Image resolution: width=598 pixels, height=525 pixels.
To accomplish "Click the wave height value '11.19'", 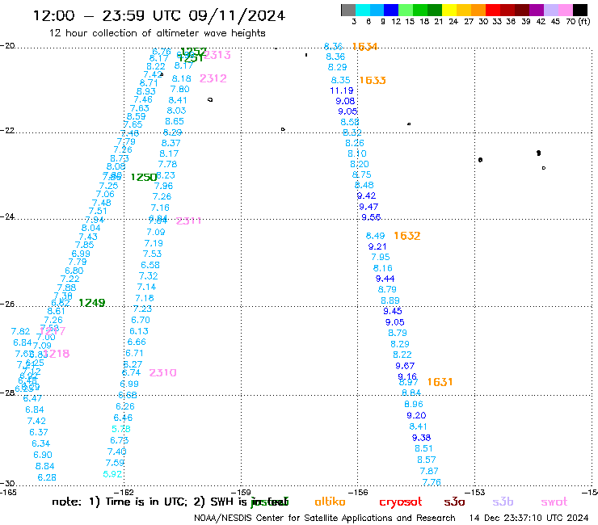I will tap(342, 90).
